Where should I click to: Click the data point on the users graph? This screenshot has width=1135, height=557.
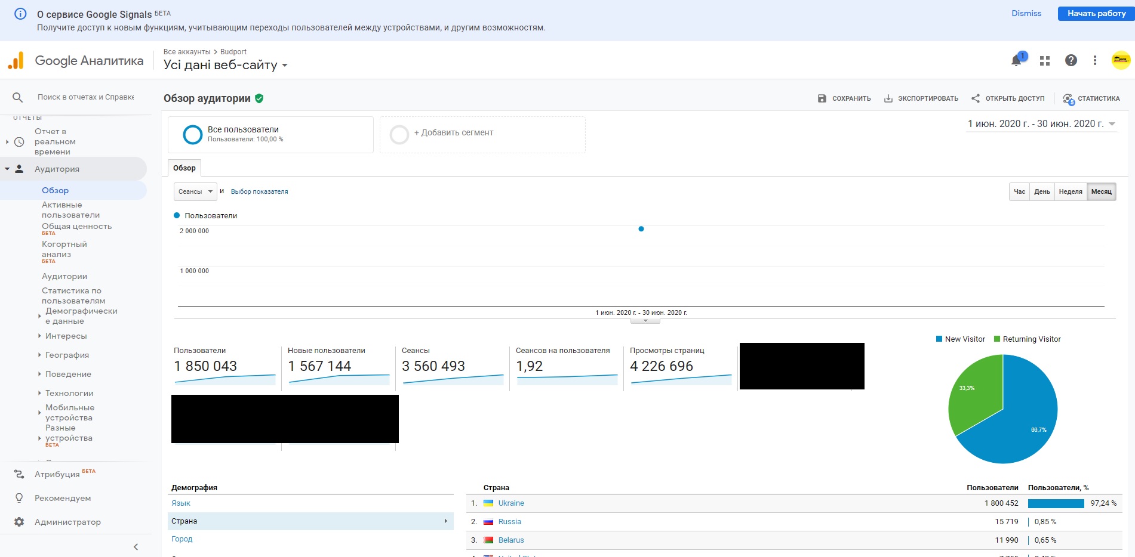[x=641, y=229]
